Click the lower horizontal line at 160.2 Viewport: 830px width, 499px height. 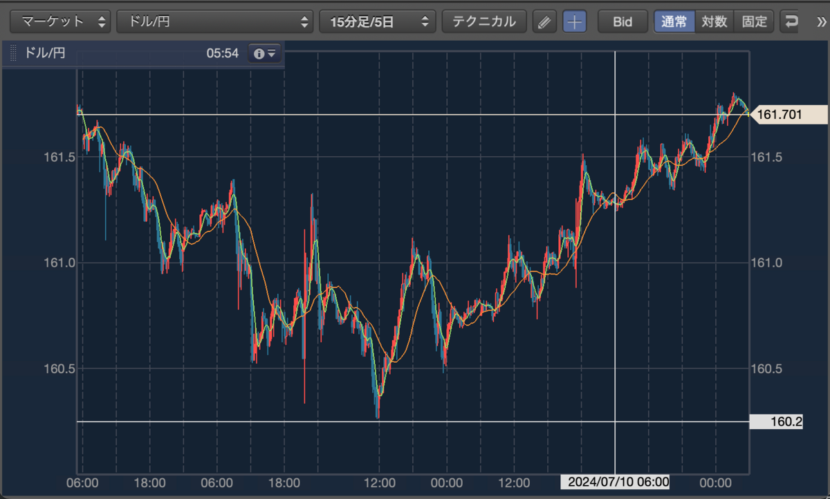pyautogui.click(x=414, y=421)
